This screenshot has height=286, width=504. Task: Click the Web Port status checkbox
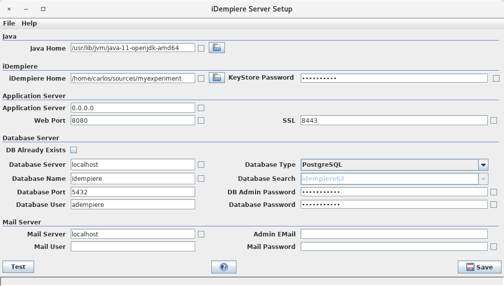(x=201, y=121)
